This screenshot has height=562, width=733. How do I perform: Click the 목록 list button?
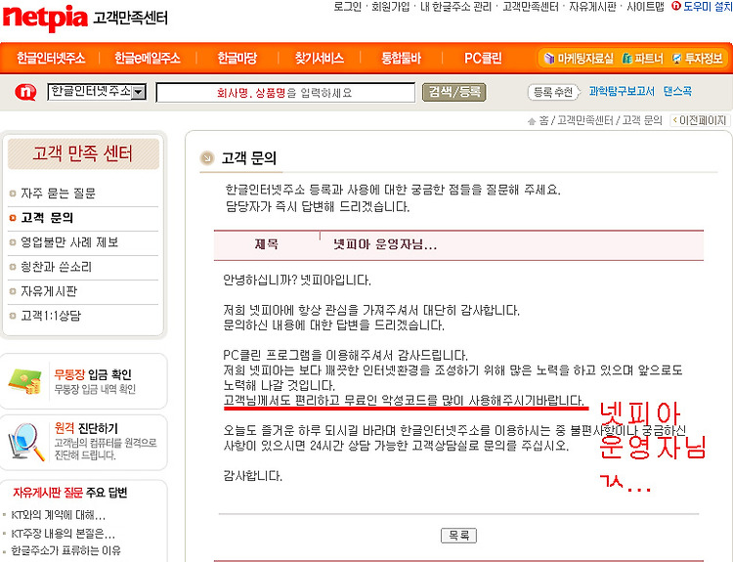tap(458, 536)
